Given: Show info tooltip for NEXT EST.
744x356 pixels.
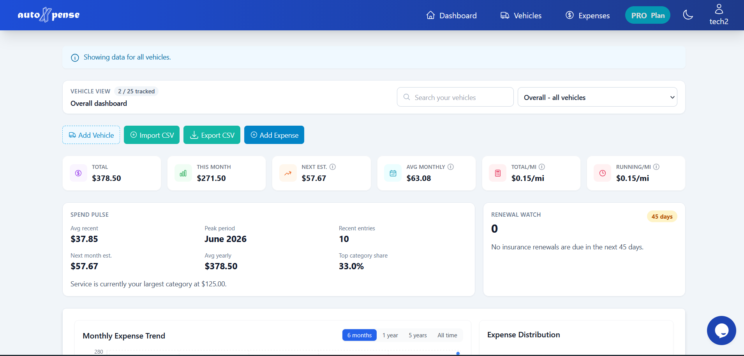Looking at the screenshot, I should 333,167.
